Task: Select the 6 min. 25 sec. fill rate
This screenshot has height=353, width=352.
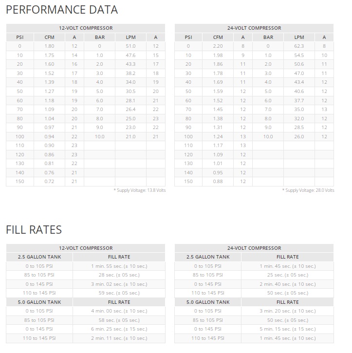Action: tap(119, 329)
